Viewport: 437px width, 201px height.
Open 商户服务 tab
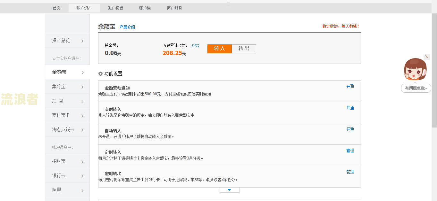(x=174, y=8)
